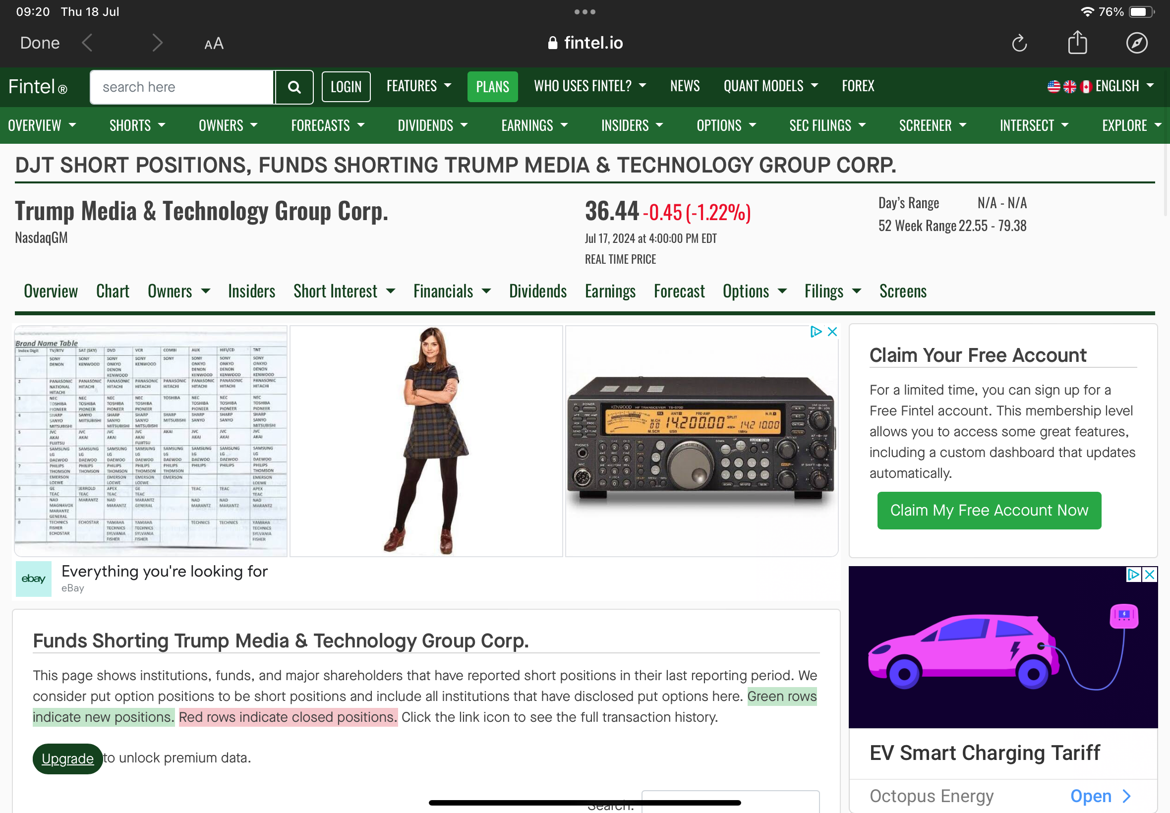Open the Financials tab dropdown
This screenshot has height=813, width=1170.
tap(452, 291)
